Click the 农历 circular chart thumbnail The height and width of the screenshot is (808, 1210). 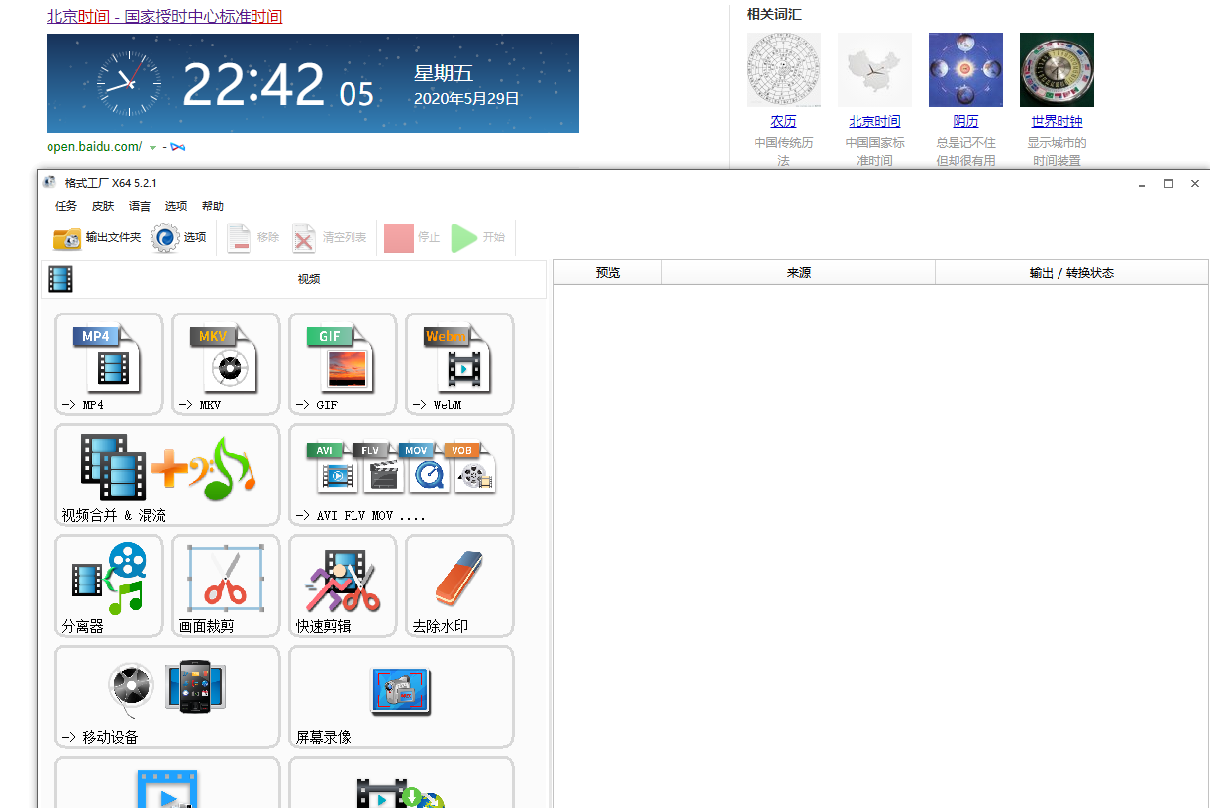coord(783,69)
